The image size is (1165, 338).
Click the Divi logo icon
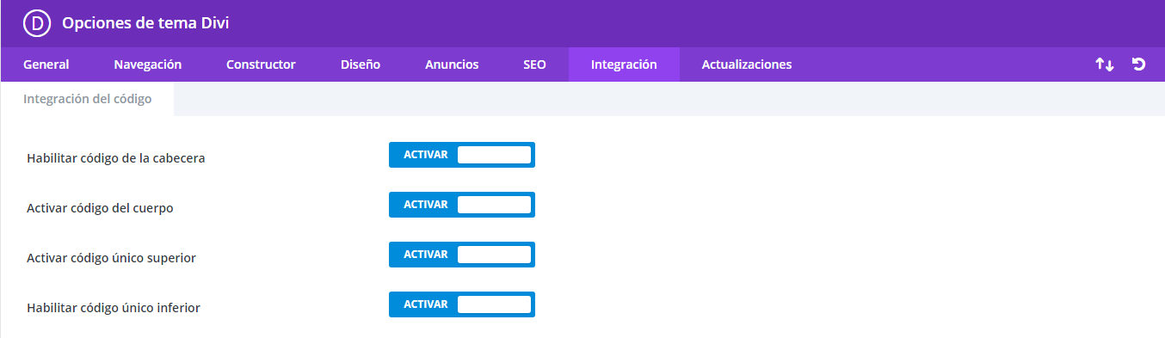click(37, 23)
